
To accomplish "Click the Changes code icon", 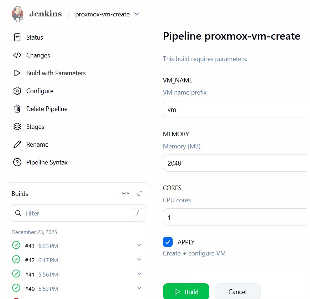I will (17, 55).
